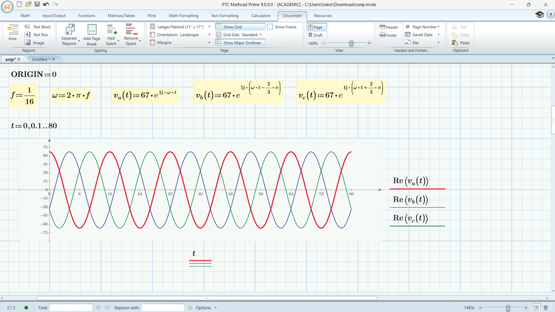Click the ribbon zoom slider handle
This screenshot has width=555, height=312.
pos(351,43)
